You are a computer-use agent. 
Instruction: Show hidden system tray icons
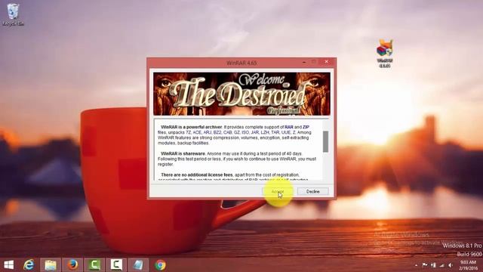pos(416,265)
